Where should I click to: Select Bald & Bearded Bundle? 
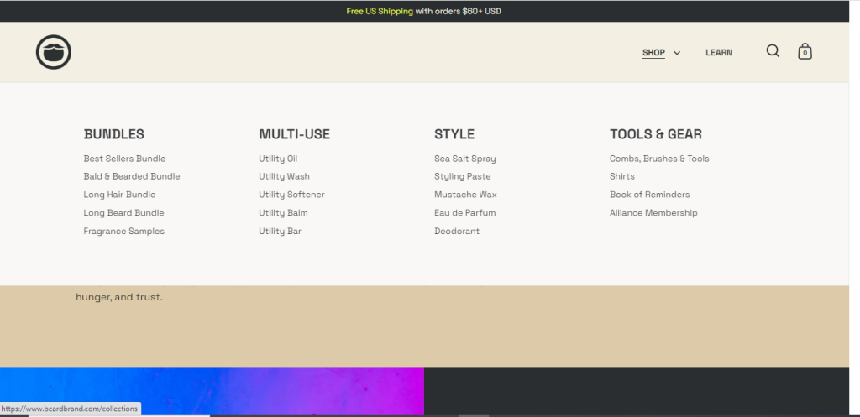click(132, 176)
